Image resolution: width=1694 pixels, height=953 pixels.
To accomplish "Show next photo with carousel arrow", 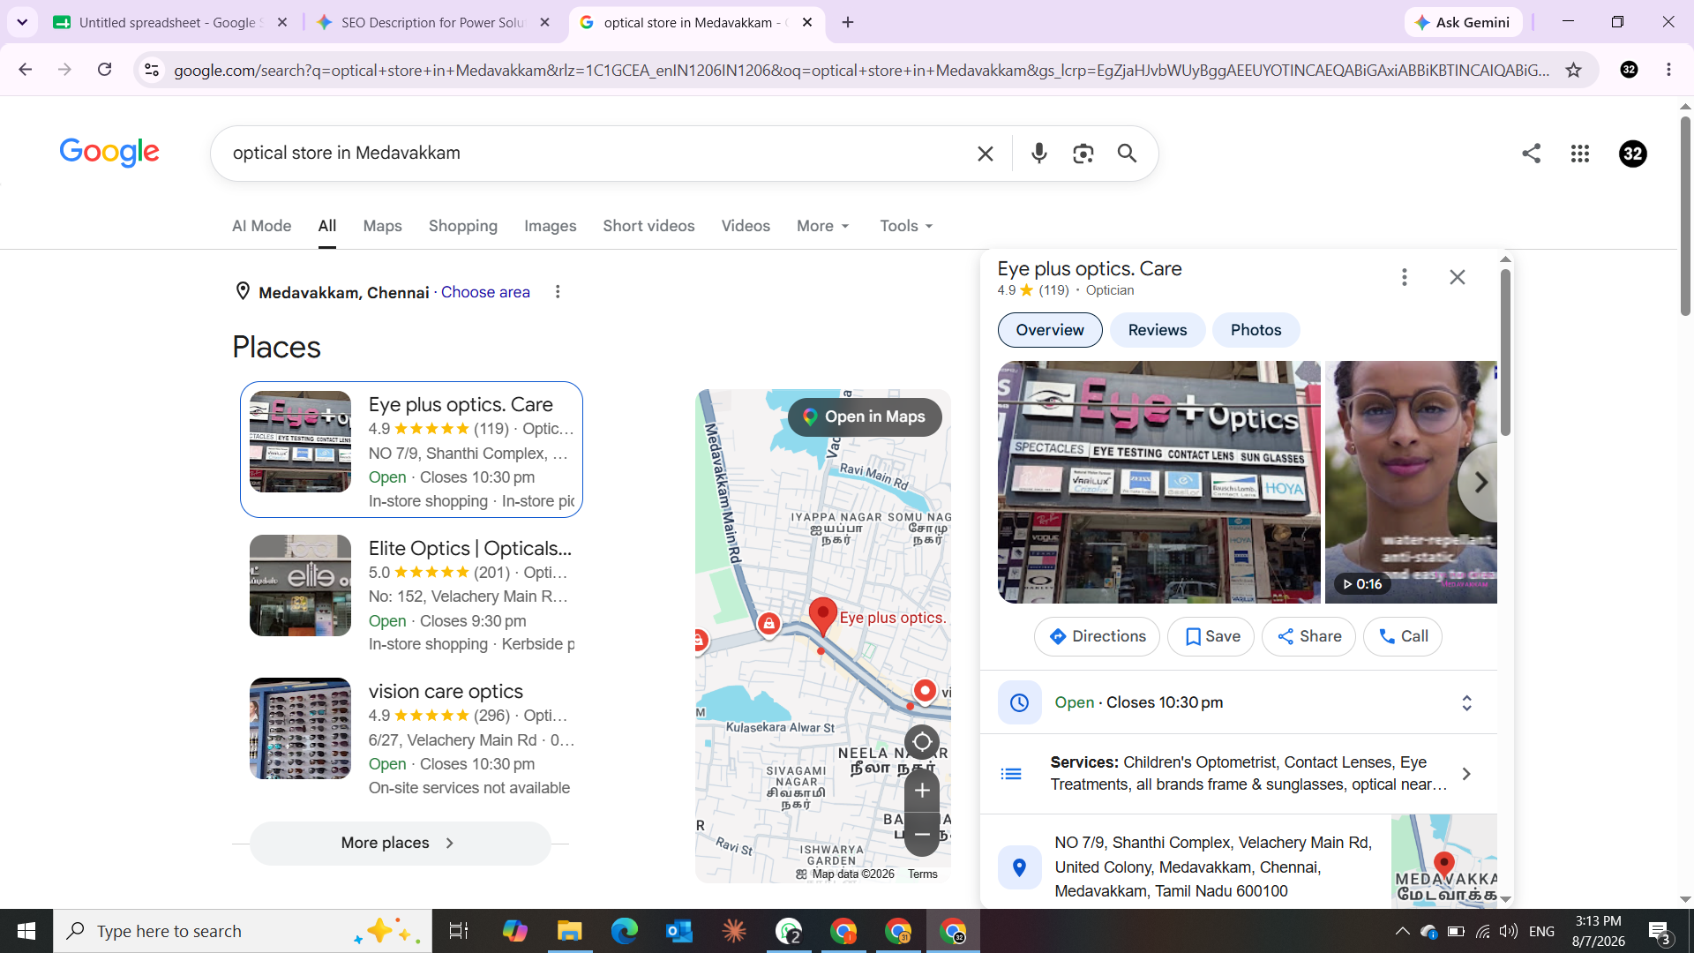I will [x=1480, y=483].
